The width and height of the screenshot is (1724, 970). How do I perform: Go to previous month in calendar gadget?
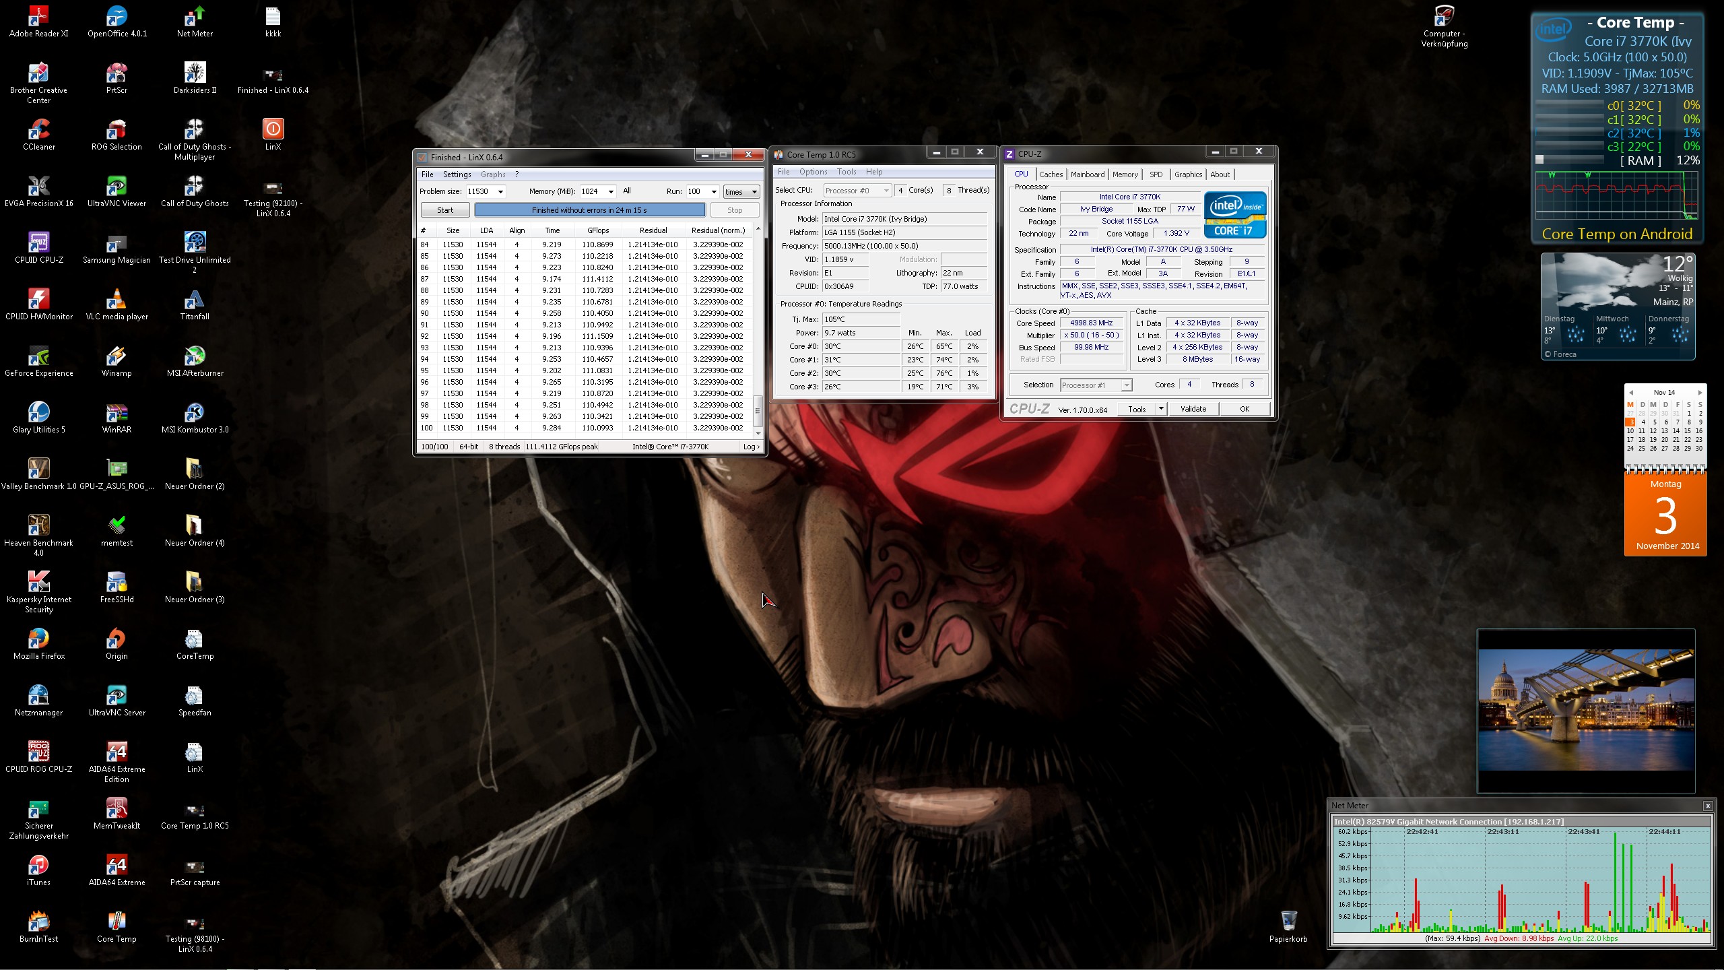tap(1631, 392)
